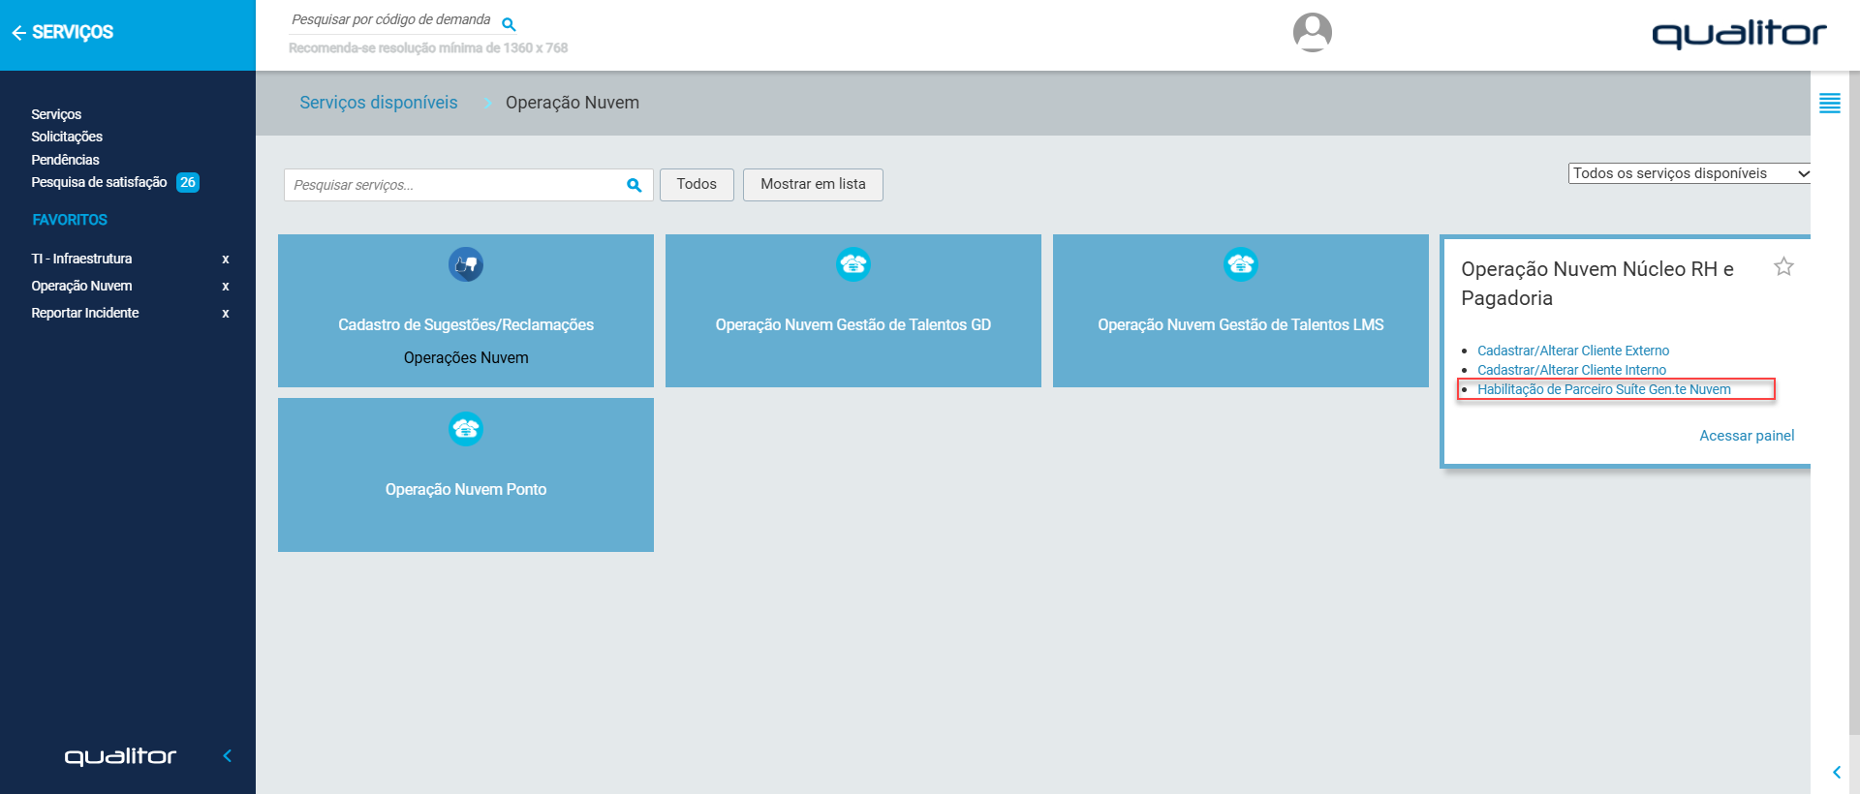Click the Operação Nuvem breadcrumb text
This screenshot has width=1860, height=794.
[573, 103]
